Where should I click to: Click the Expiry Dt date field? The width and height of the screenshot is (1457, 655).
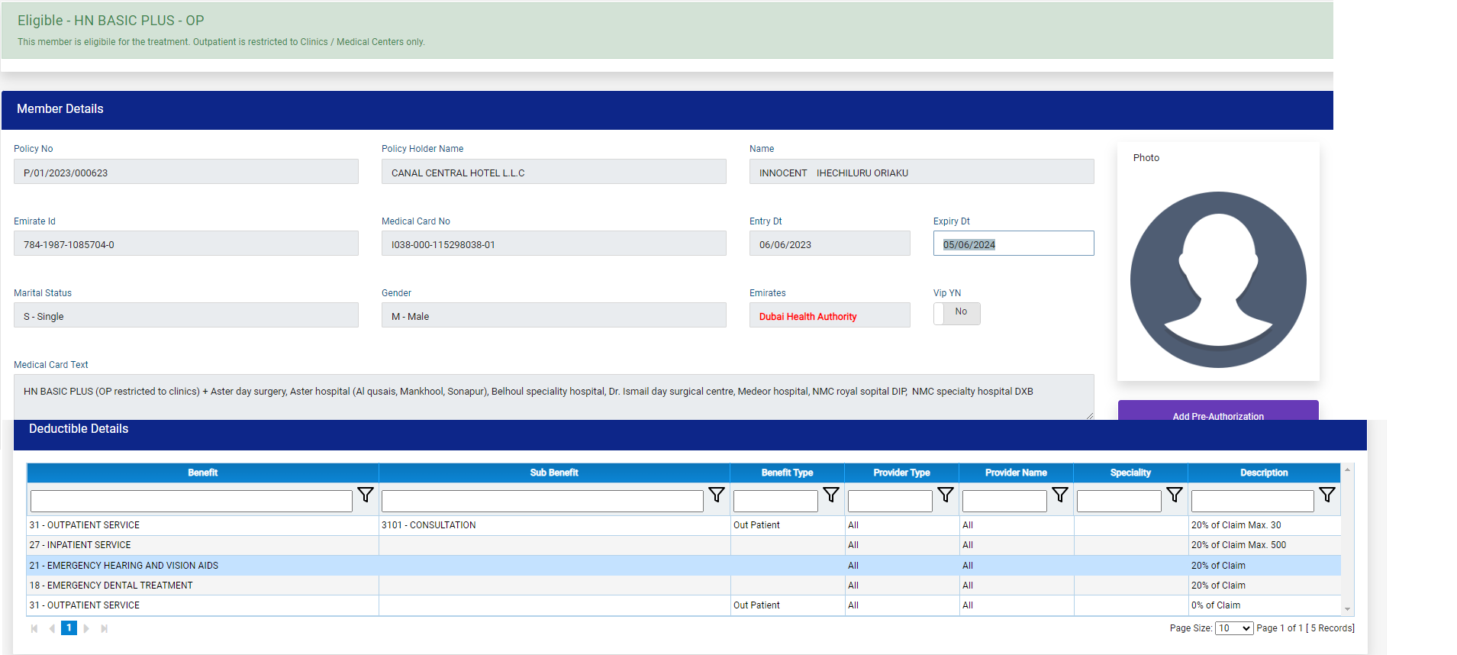click(x=1013, y=244)
